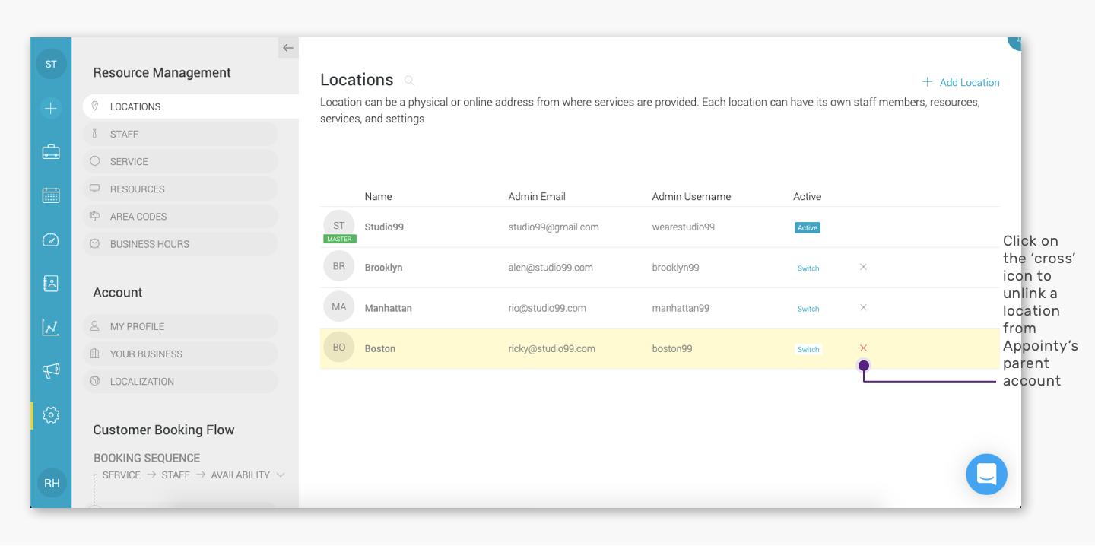
Task: Switch to the Brooklyn location
Action: point(808,268)
